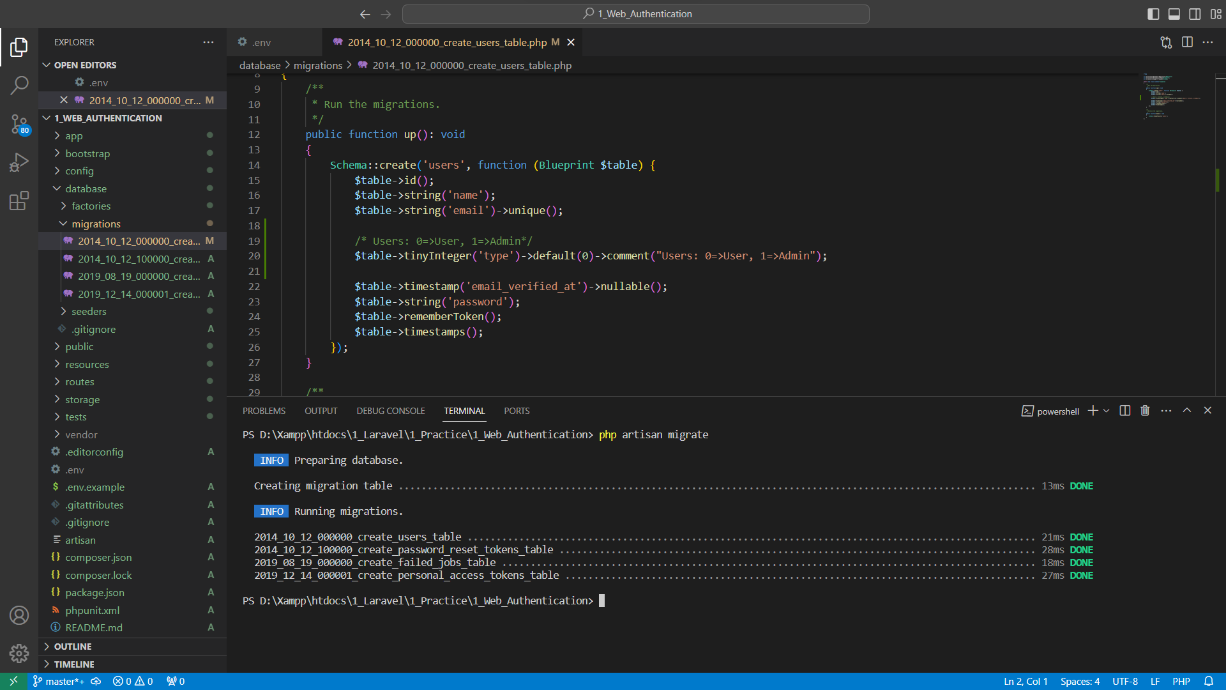
Task: Open notifications bell in status bar
Action: pos(1209,681)
